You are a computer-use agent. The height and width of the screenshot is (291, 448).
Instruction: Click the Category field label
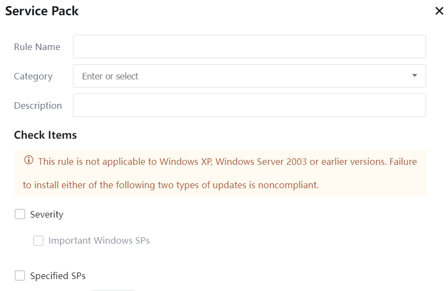point(33,76)
